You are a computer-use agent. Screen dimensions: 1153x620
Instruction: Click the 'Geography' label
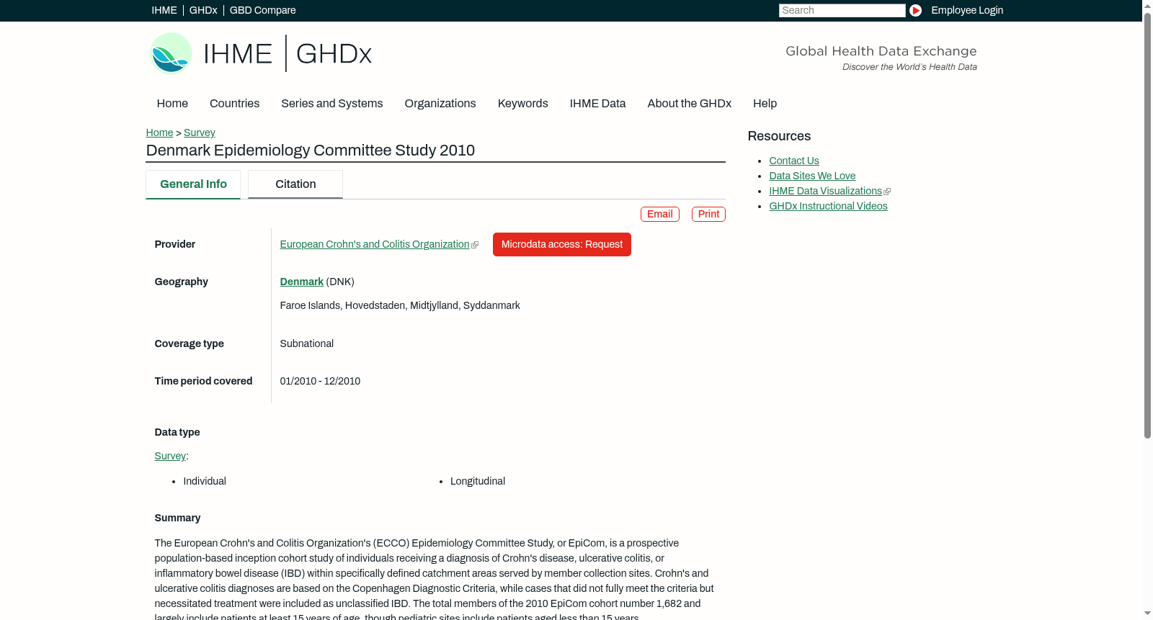click(181, 282)
